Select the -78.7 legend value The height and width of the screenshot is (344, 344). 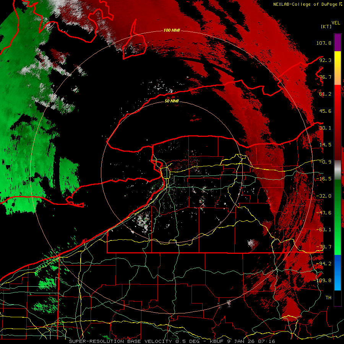click(x=324, y=247)
